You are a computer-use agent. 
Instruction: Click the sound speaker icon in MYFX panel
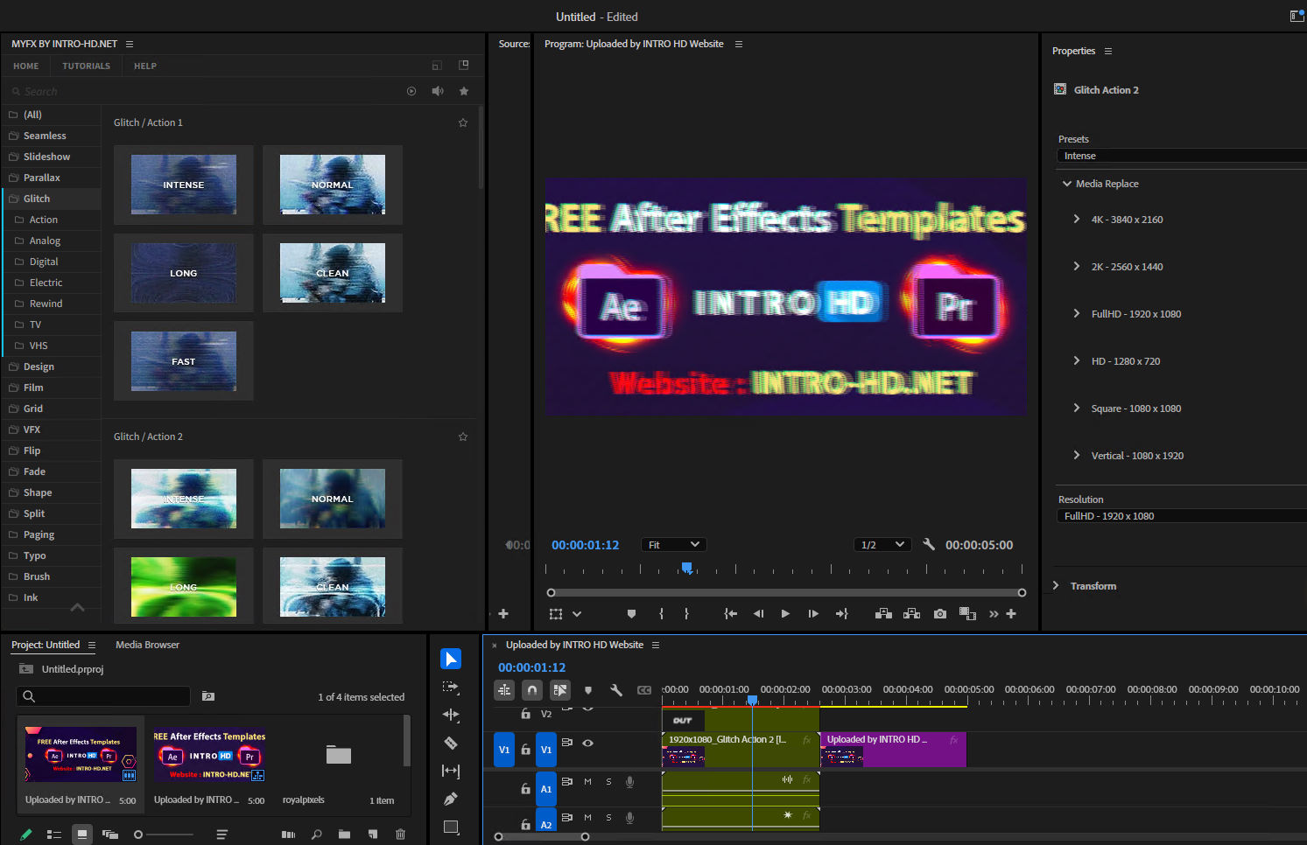point(438,91)
